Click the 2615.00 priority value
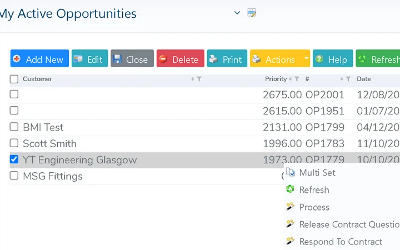The height and width of the screenshot is (250, 400). [282, 111]
